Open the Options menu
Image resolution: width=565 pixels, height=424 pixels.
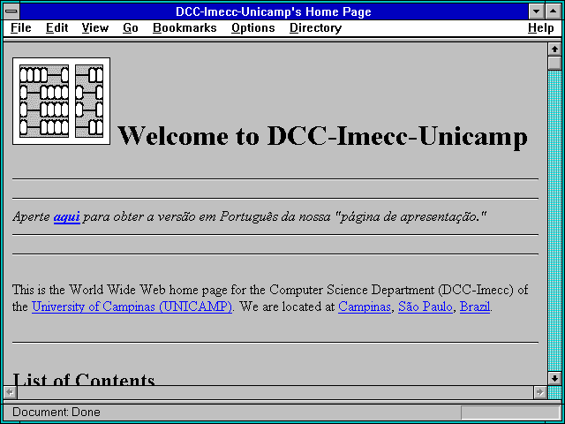(x=253, y=28)
